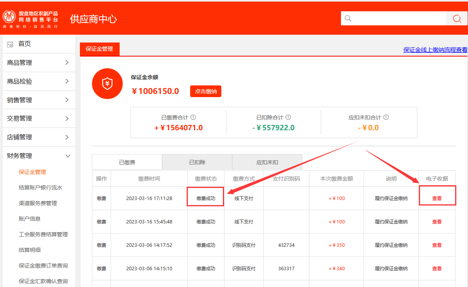The width and height of the screenshot is (468, 287).
Task: Collapse the 财务管理 menu chevron
Action: point(67,156)
